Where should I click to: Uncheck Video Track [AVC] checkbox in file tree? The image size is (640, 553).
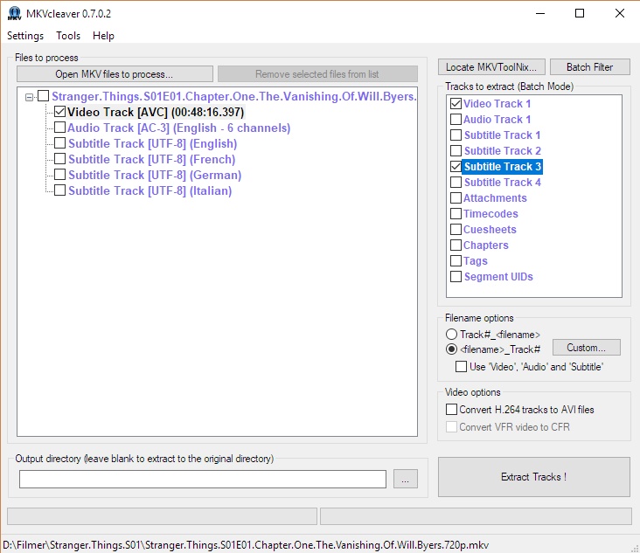pos(59,112)
